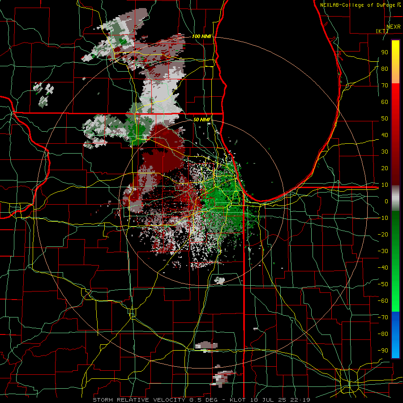This screenshot has height=403, width=403.
Task: Click the "20" value on velocity scale
Action: (385, 168)
